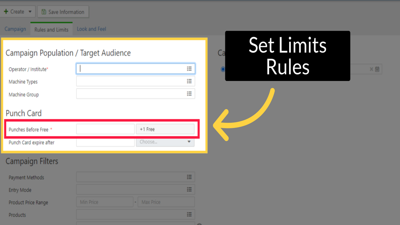Open the Machine Types list icon

189,82
